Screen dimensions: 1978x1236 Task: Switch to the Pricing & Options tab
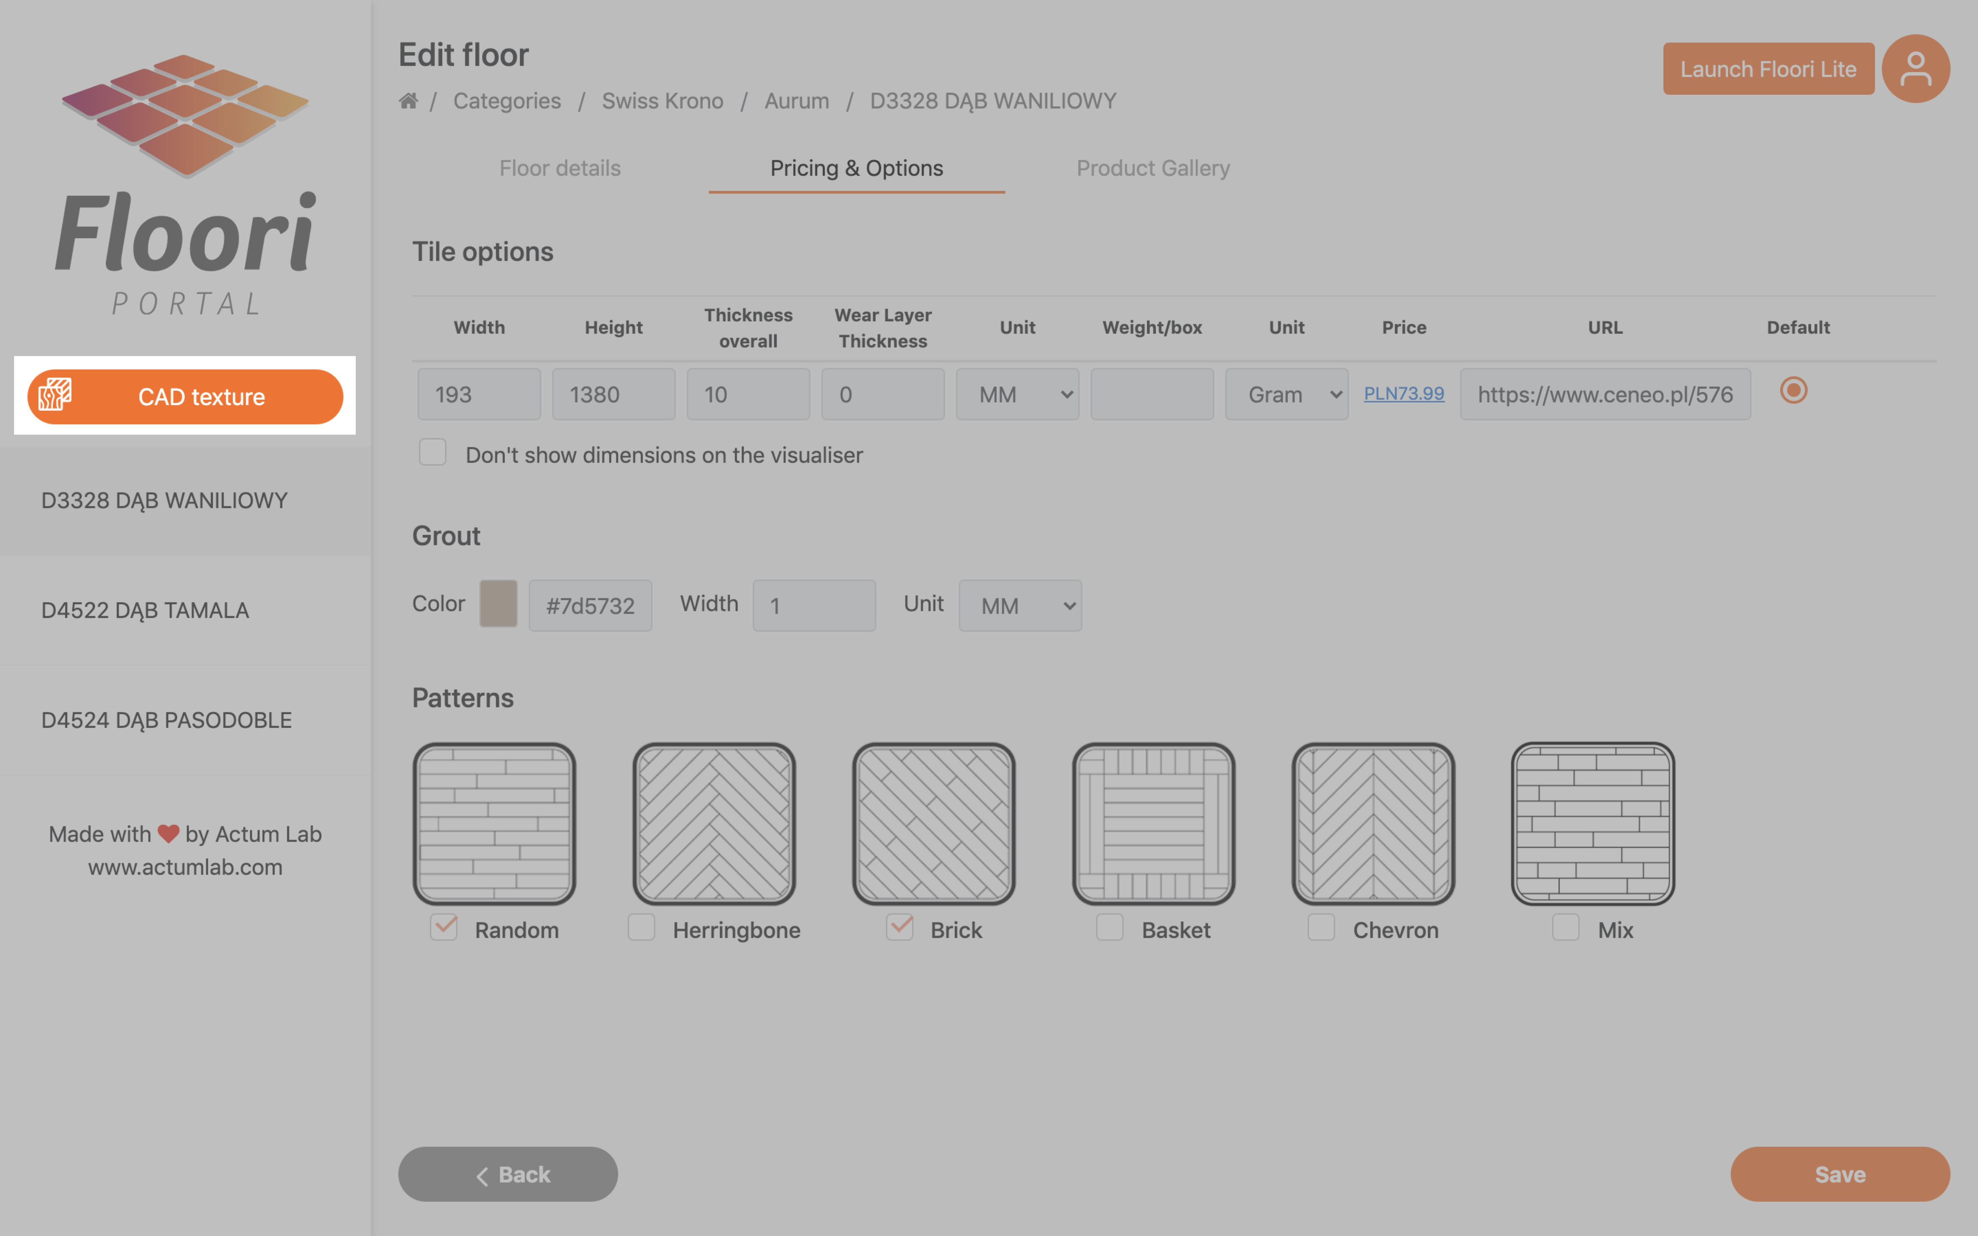[x=856, y=168]
